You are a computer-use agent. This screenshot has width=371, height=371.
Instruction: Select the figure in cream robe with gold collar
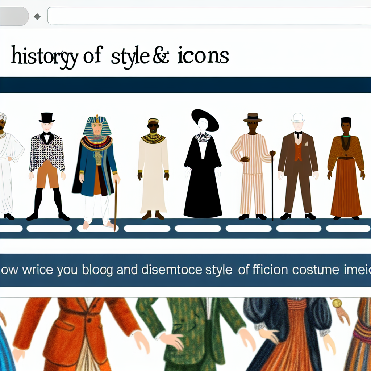[x=153, y=168]
